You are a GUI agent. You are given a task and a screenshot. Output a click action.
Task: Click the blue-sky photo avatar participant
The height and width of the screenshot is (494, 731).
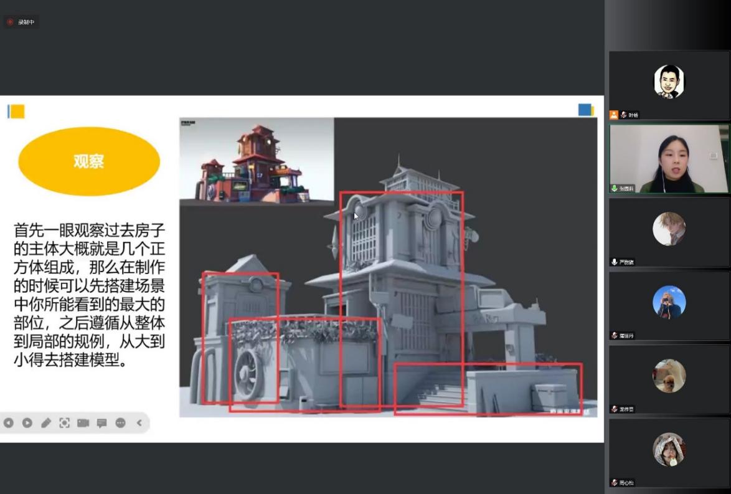point(669,302)
